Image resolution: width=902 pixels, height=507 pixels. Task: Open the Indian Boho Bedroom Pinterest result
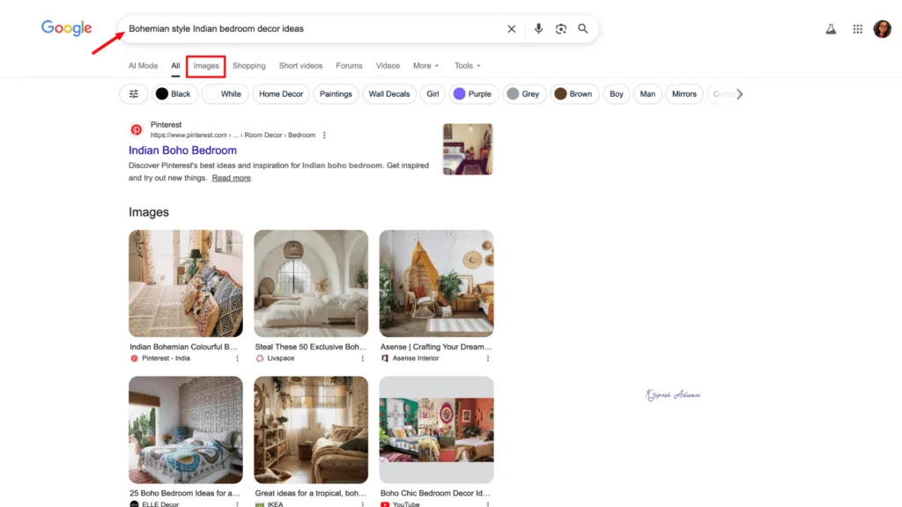coord(182,150)
